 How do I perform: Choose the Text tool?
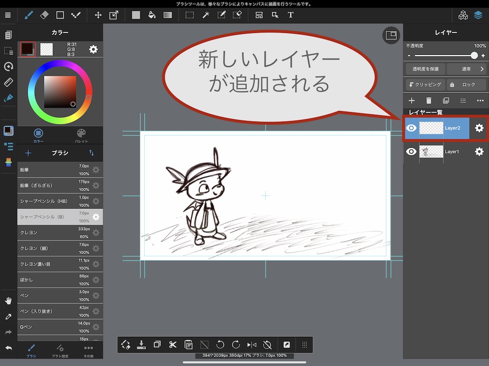click(290, 15)
